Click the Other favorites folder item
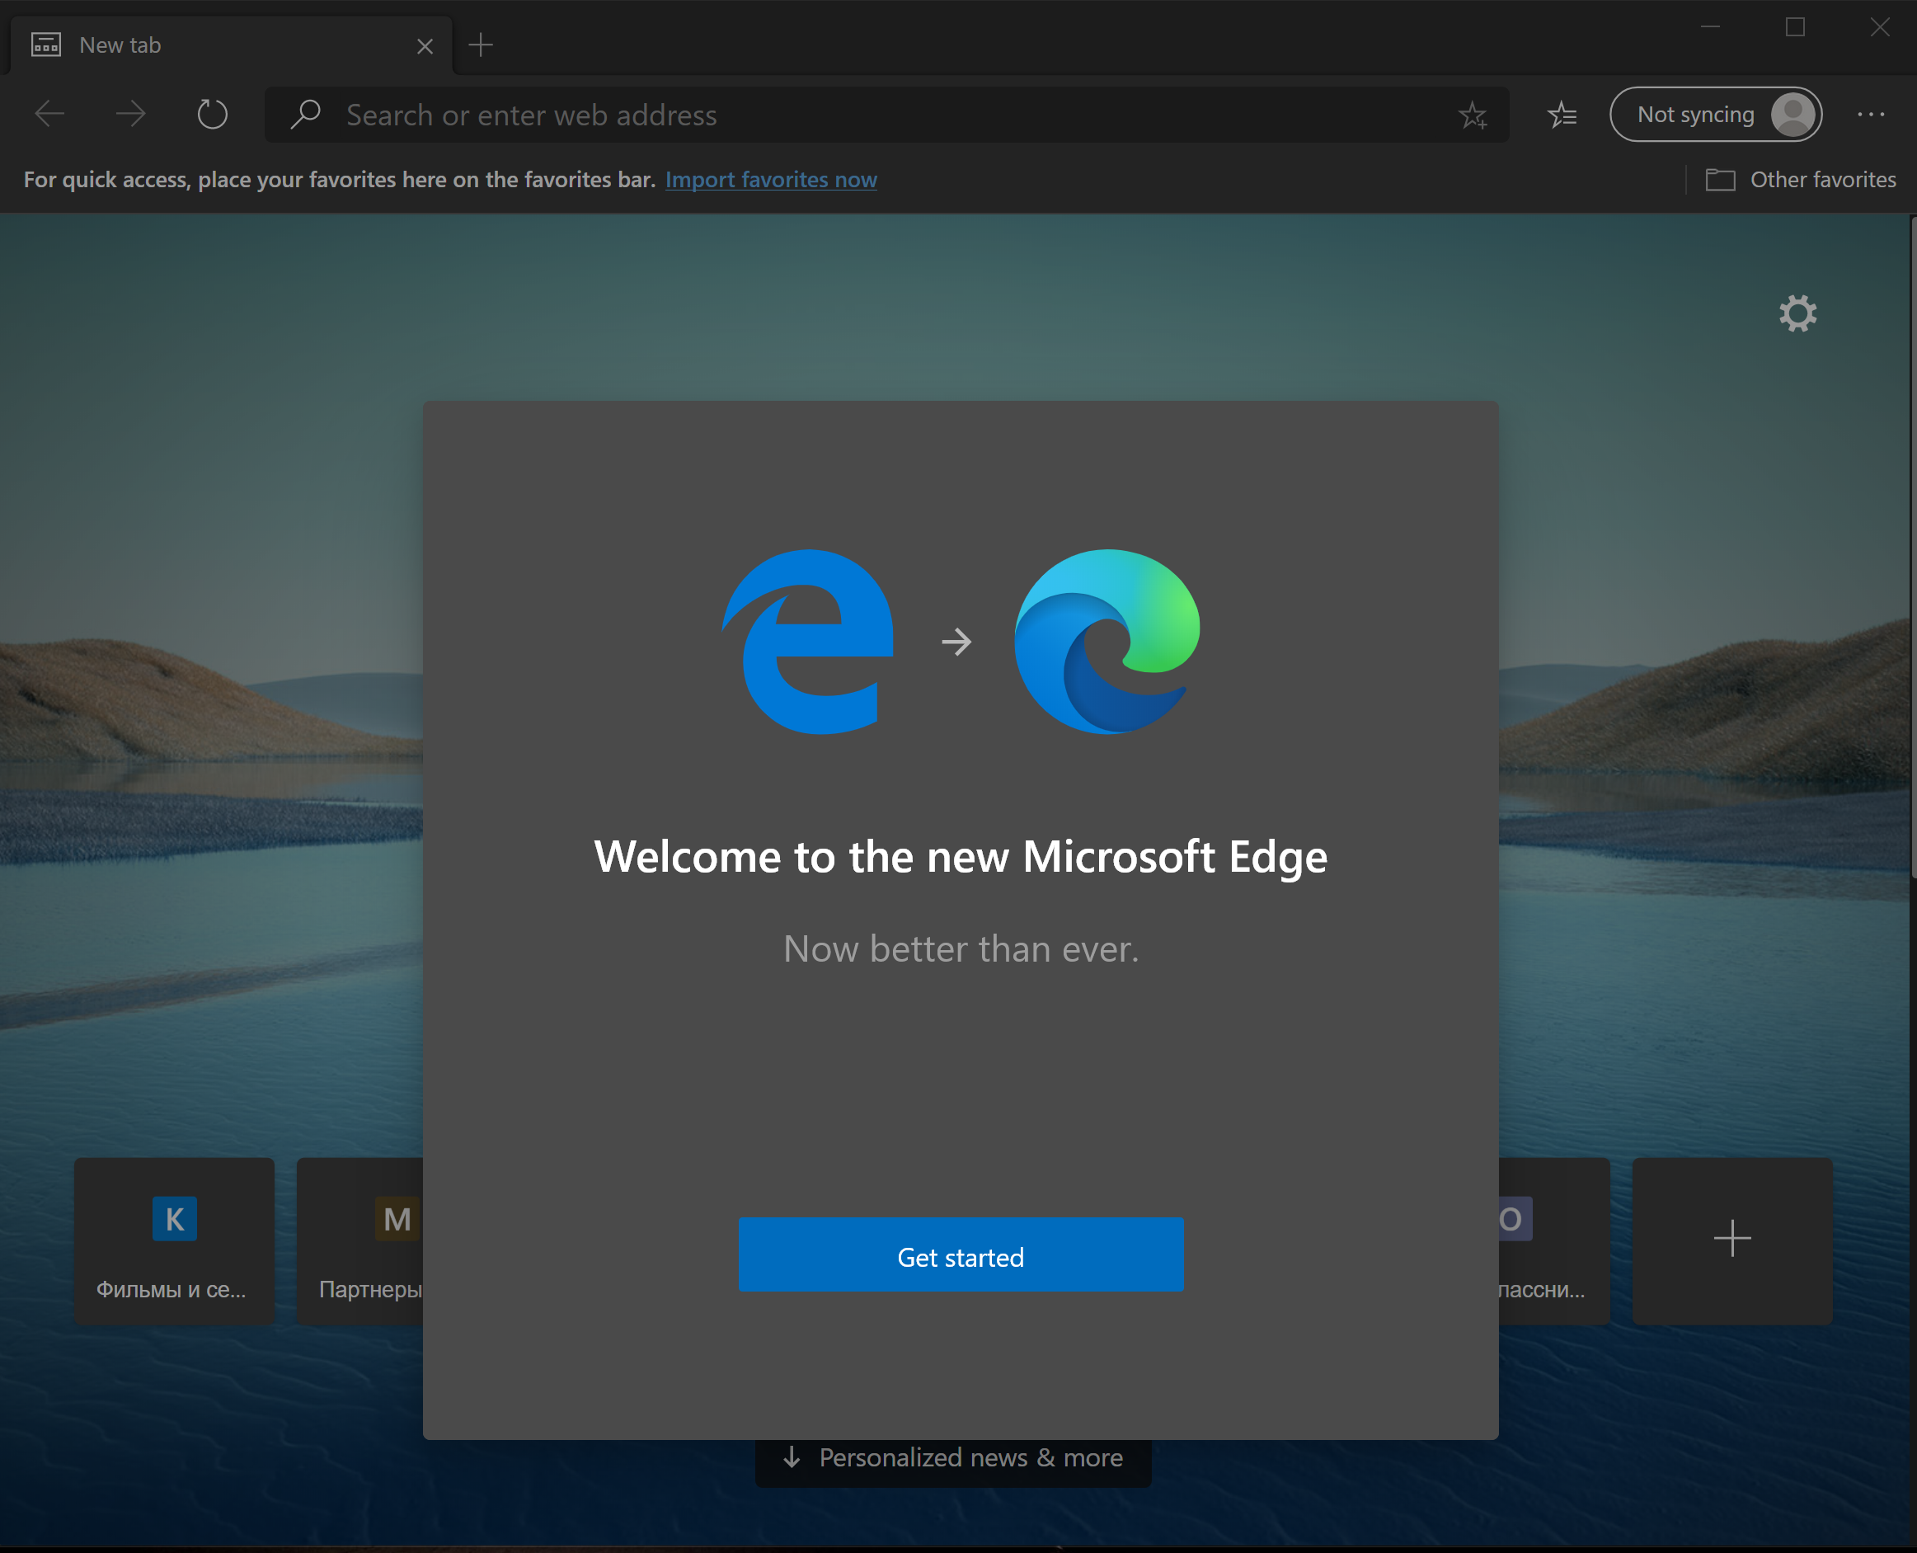The height and width of the screenshot is (1553, 1917). point(1802,179)
